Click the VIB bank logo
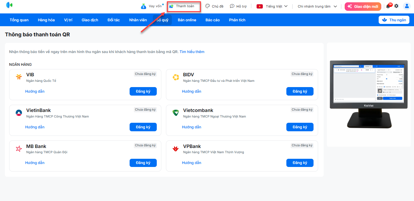 click(19, 77)
